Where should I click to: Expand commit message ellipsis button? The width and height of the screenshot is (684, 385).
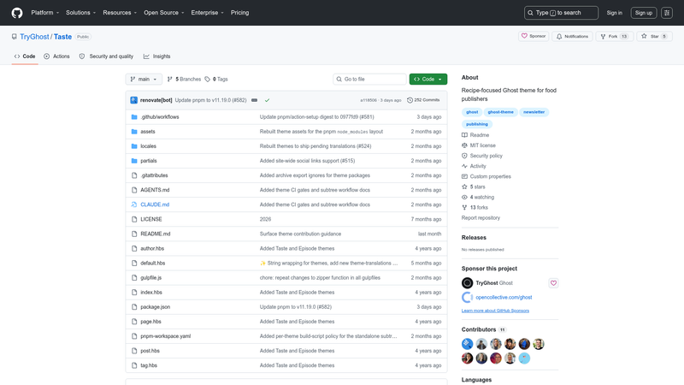point(254,100)
